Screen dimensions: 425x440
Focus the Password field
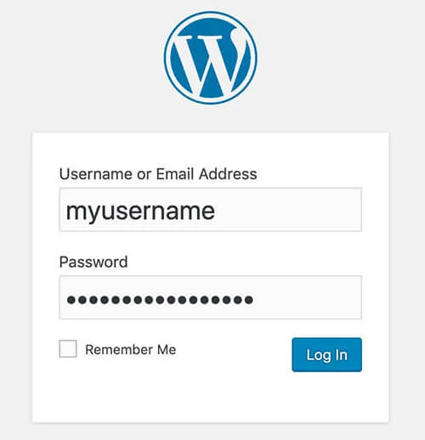(x=210, y=297)
